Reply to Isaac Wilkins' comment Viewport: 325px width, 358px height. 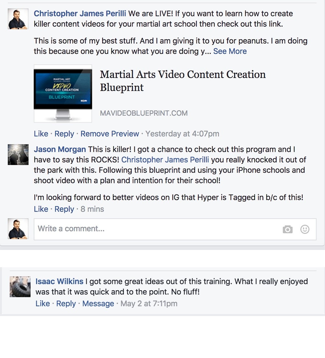(66, 304)
